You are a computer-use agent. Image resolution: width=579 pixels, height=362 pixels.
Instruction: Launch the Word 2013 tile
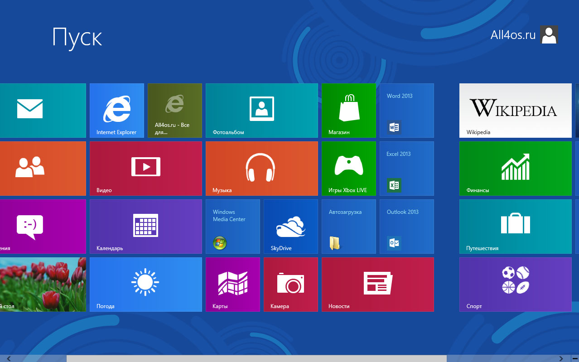click(407, 111)
